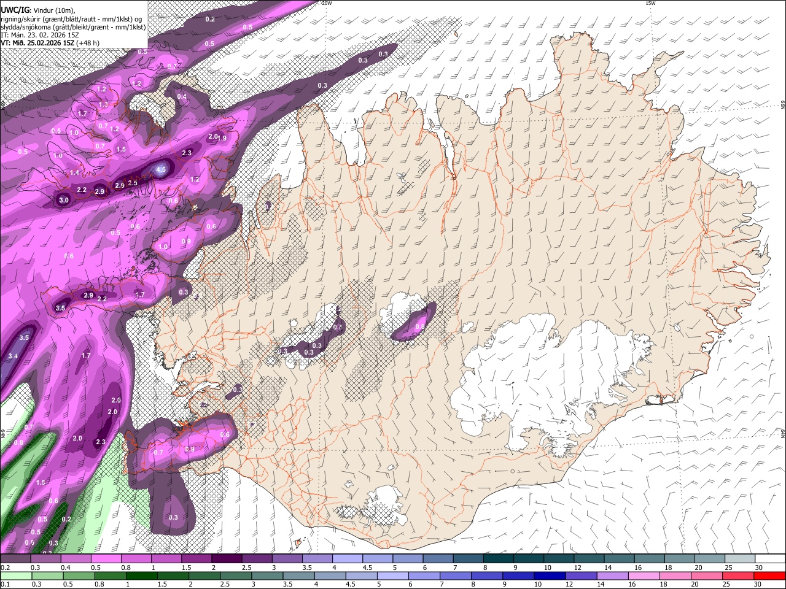Click the '15W' longitude label
Viewport: 786px width, 589px height.
(651, 3)
